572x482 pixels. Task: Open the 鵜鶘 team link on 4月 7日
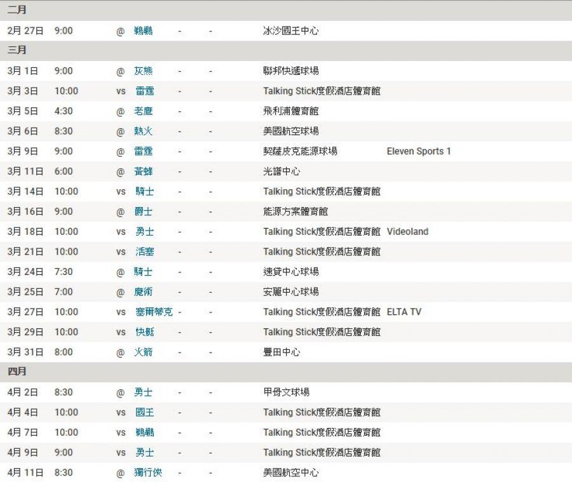[144, 432]
